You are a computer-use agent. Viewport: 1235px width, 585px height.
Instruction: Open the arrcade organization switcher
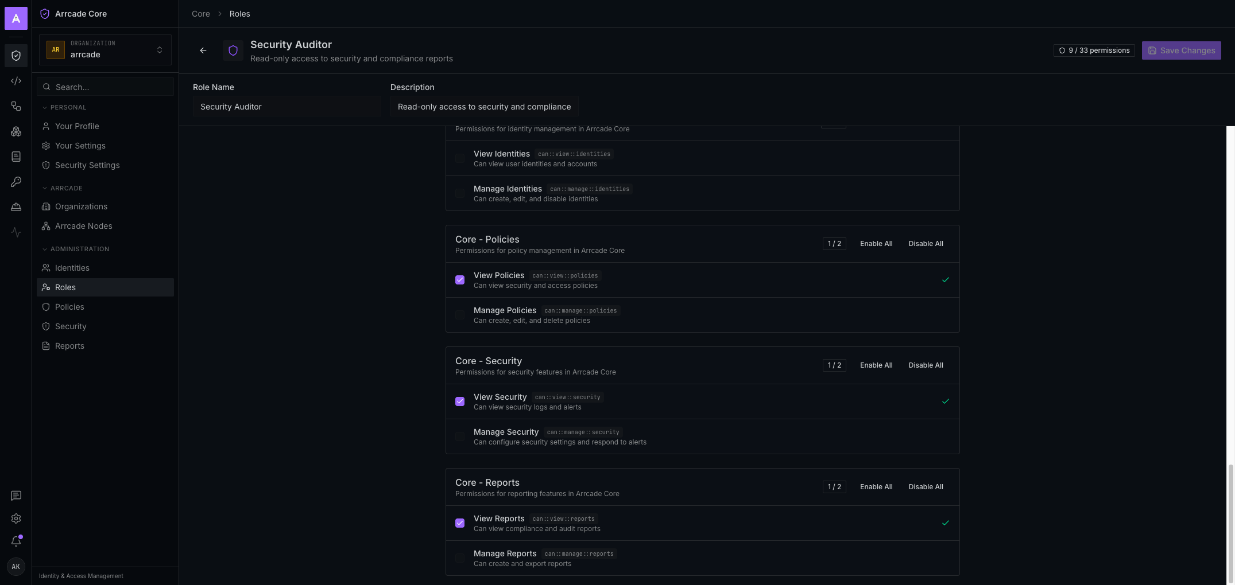click(105, 50)
